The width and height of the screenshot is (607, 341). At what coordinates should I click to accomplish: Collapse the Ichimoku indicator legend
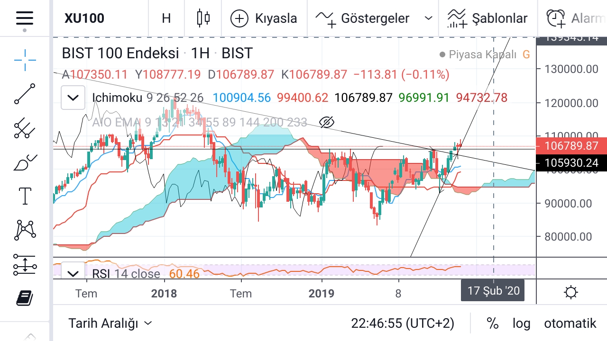[73, 98]
